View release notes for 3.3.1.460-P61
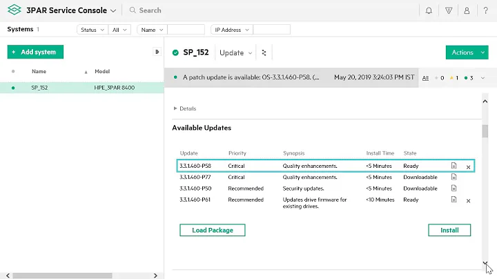Screen dimensions: 497x279 (x=454, y=200)
